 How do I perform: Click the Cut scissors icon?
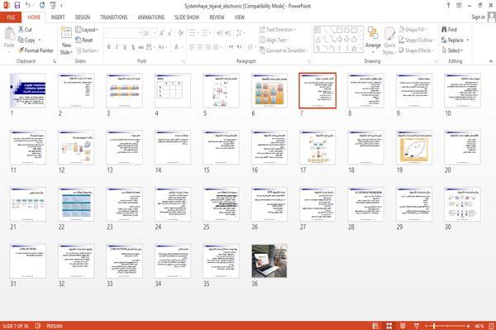[21, 30]
